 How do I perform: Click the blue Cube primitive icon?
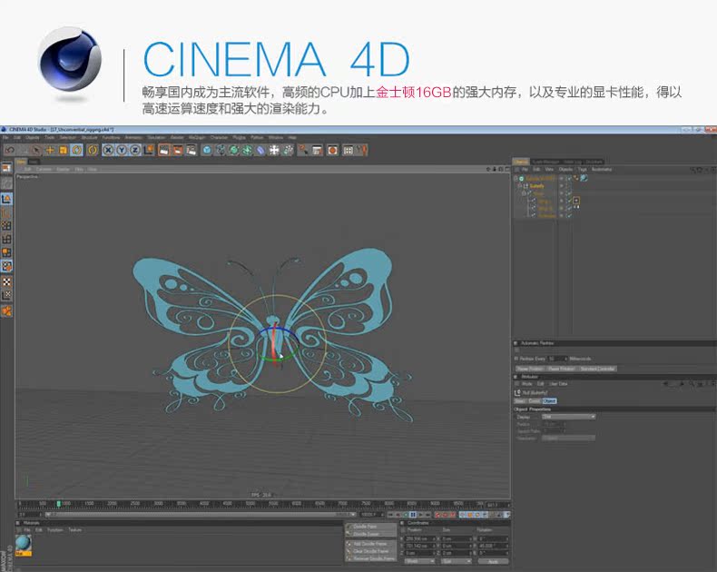coord(207,150)
